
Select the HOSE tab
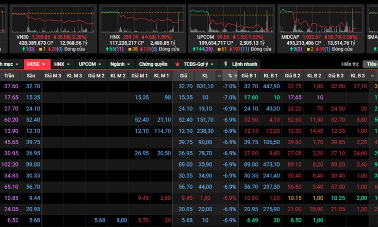[37, 64]
